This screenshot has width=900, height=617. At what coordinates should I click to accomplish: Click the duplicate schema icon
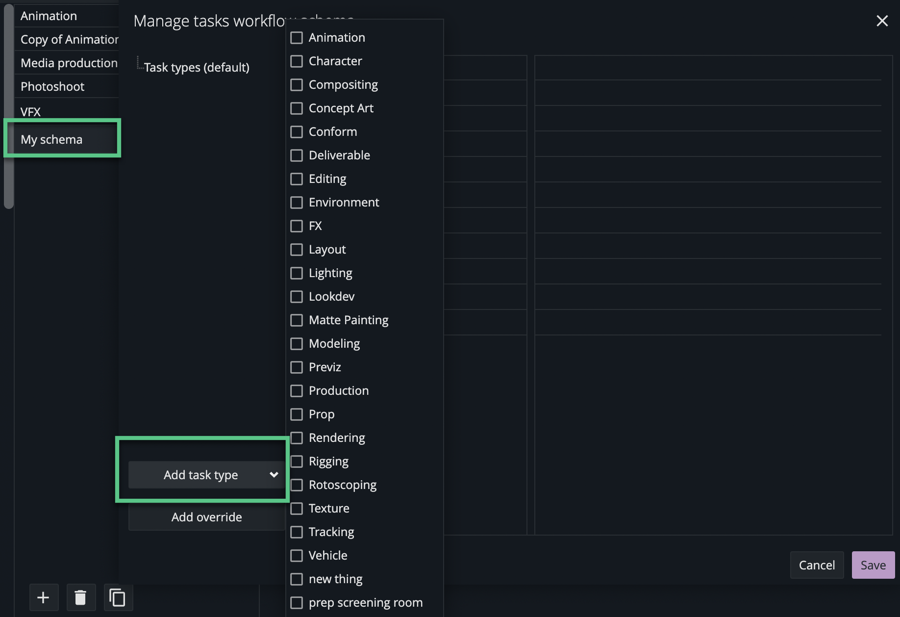(x=118, y=597)
